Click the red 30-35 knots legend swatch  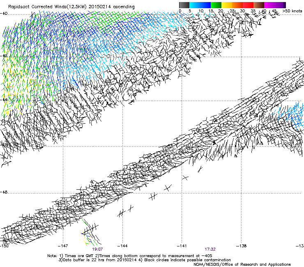pyautogui.click(x=248, y=5)
